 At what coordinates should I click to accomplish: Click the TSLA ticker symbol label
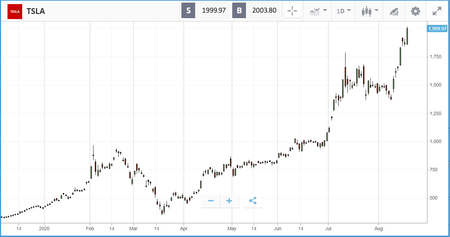pyautogui.click(x=35, y=11)
